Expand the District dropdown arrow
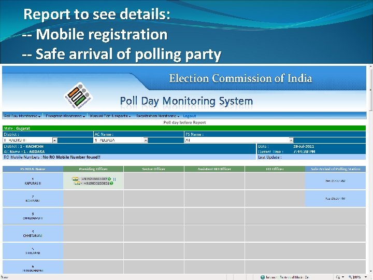The image size is (373, 280). [x=55, y=140]
